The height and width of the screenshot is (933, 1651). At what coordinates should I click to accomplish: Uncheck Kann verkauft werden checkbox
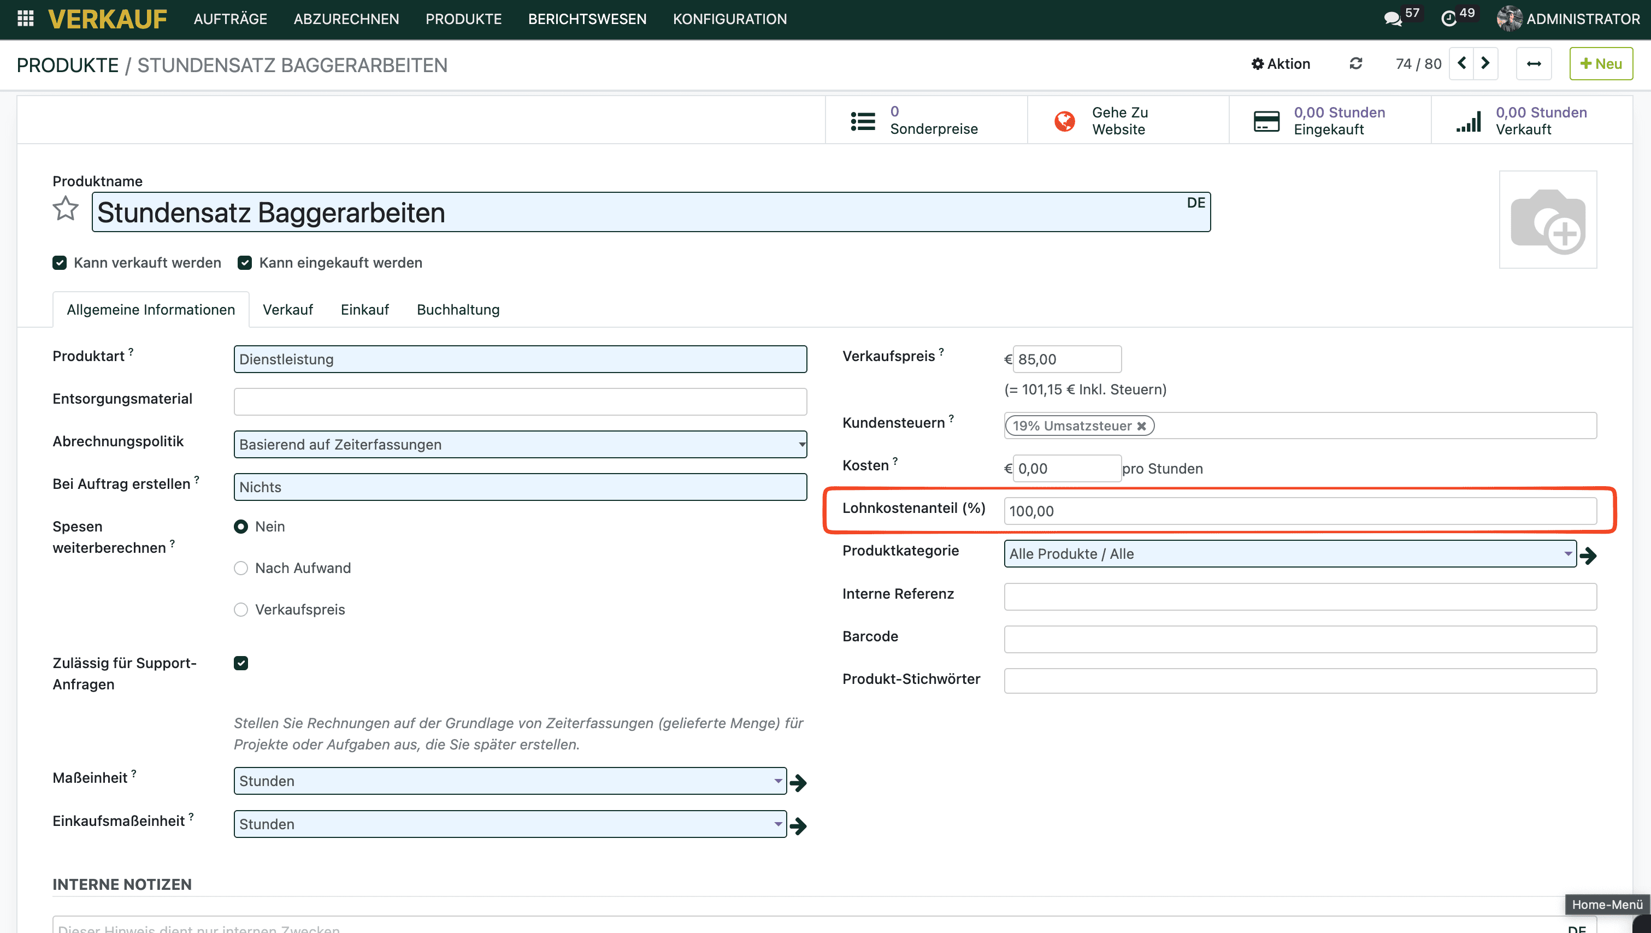(60, 263)
